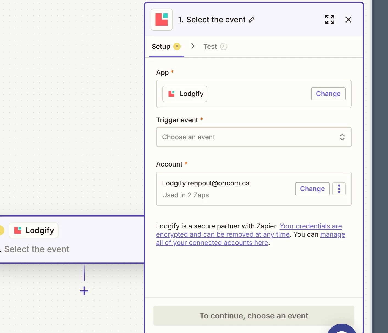The image size is (388, 333).
Task: Open the Trigger event dropdown
Action: [254, 137]
